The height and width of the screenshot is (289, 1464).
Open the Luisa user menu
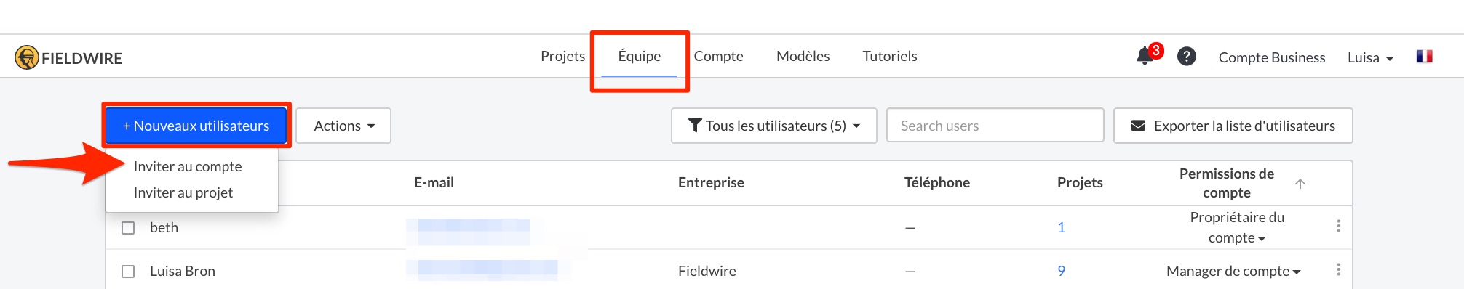coord(1370,57)
